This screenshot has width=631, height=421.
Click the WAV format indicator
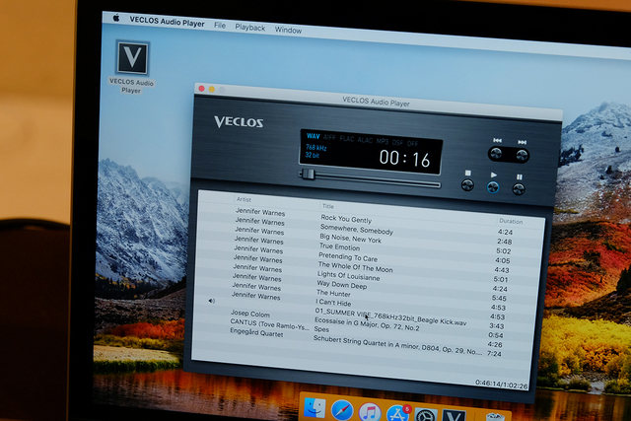(x=314, y=136)
